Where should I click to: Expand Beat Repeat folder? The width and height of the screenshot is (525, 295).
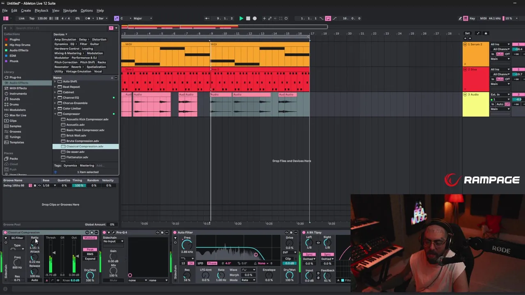coord(55,87)
